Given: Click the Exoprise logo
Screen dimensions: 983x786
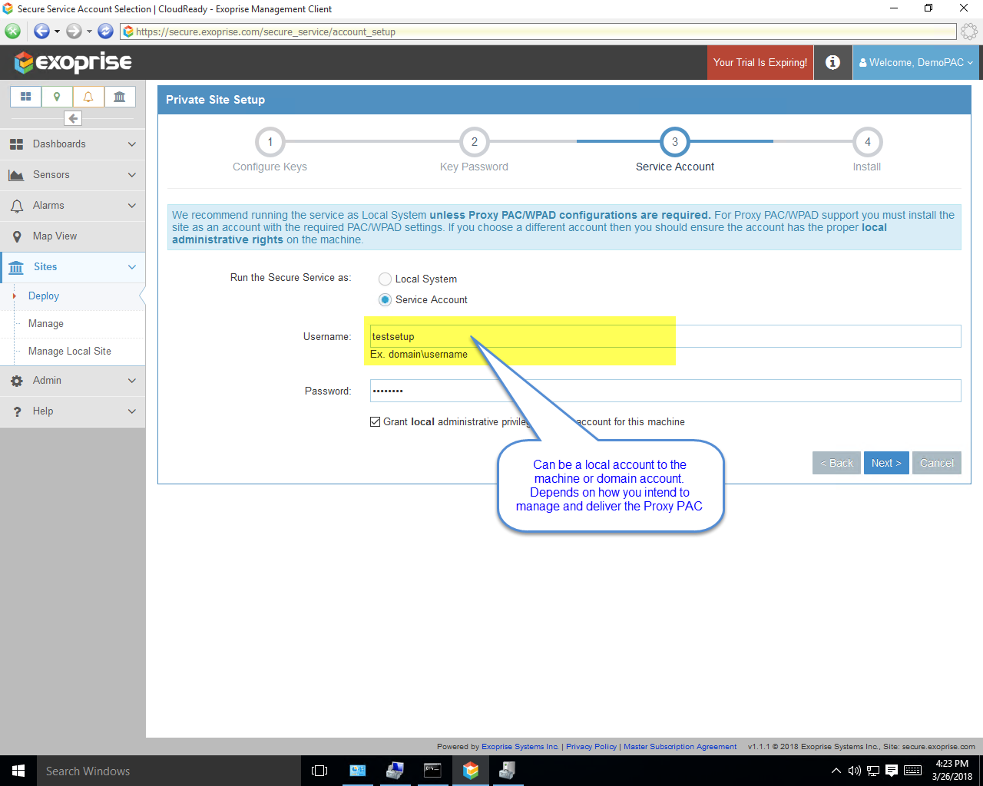Looking at the screenshot, I should [x=73, y=62].
